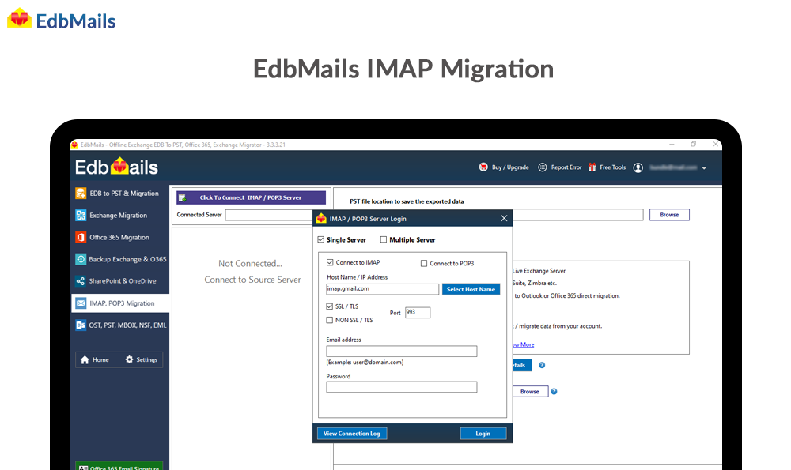
Task: Click the Free Tools gift icon
Action: click(x=592, y=167)
